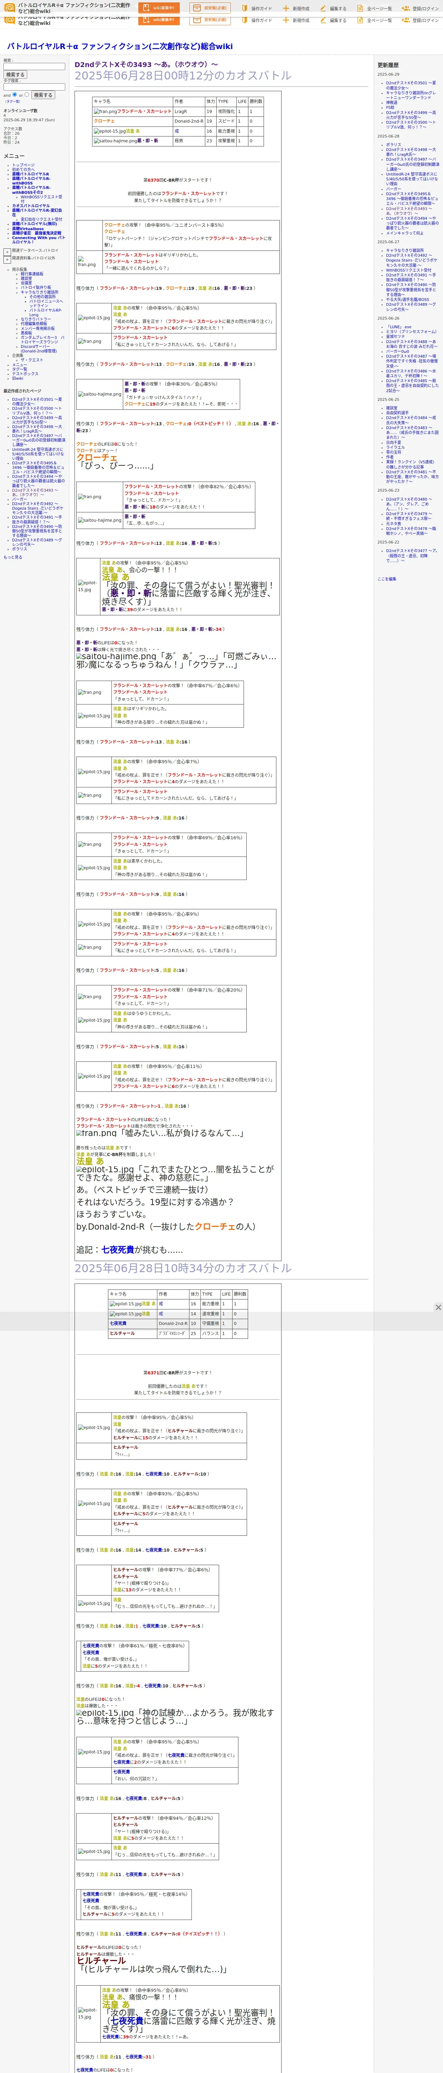Open 会議室 bulletin board link

(27, 283)
